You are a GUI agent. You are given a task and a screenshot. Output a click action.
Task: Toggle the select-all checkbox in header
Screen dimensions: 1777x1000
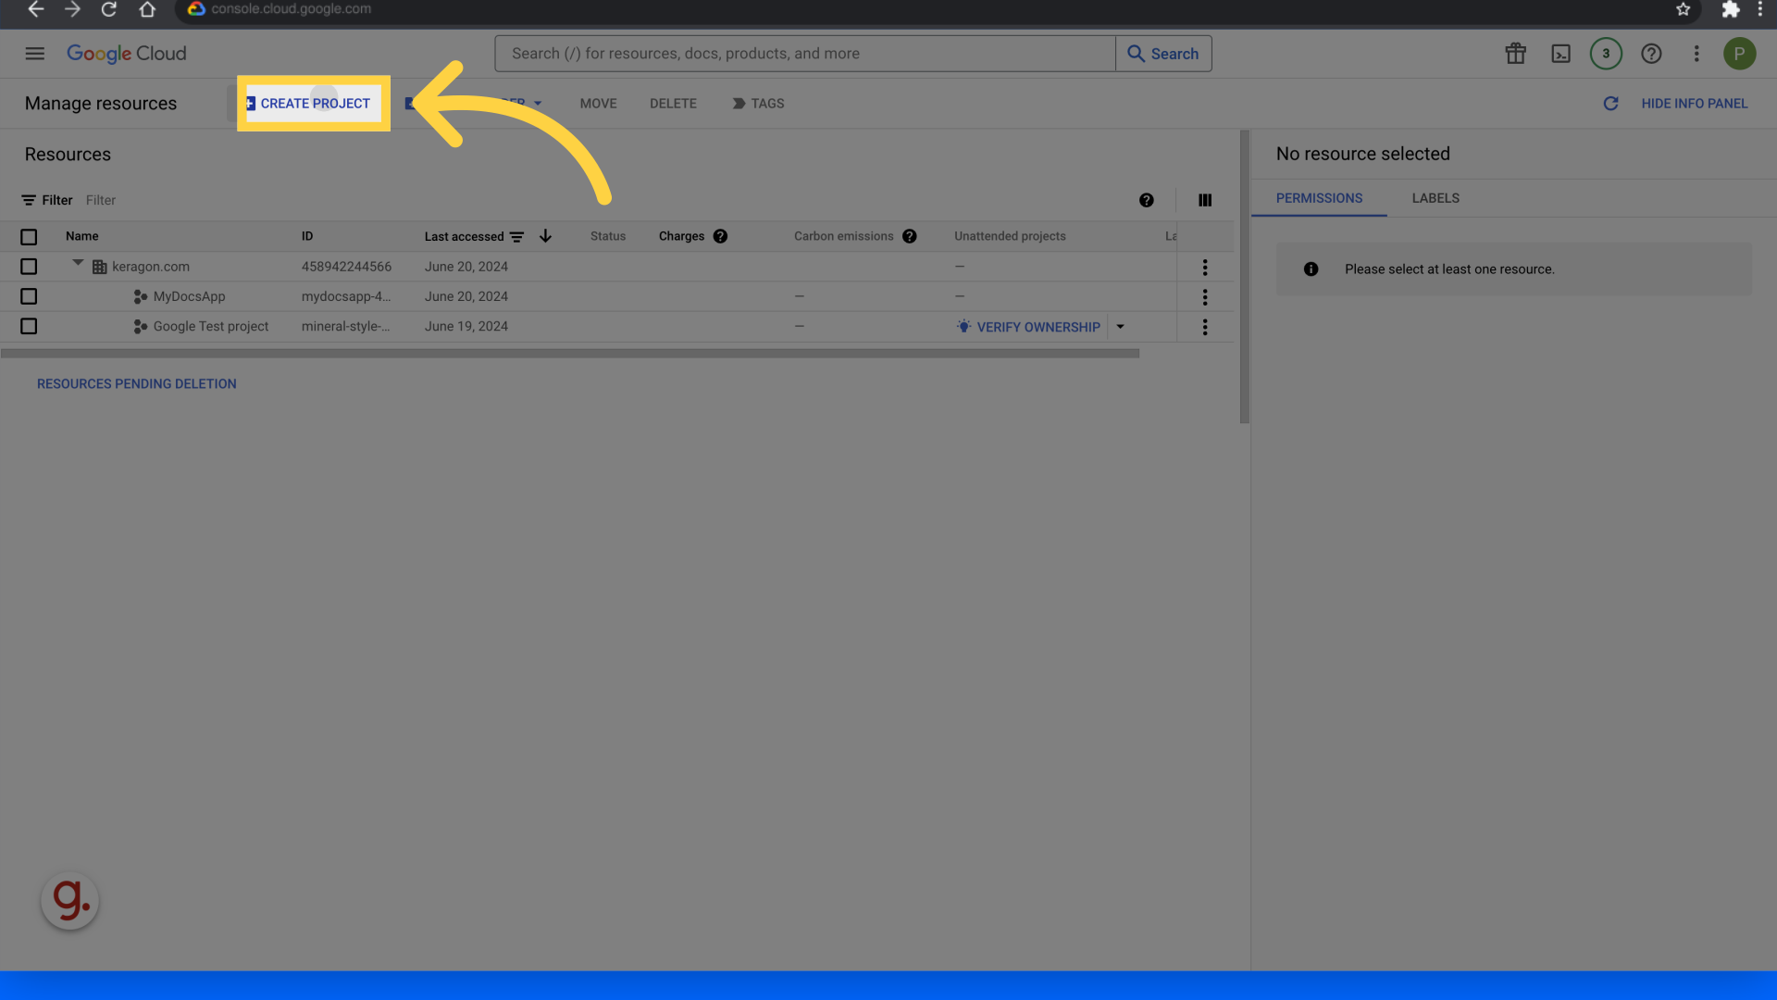(x=29, y=237)
